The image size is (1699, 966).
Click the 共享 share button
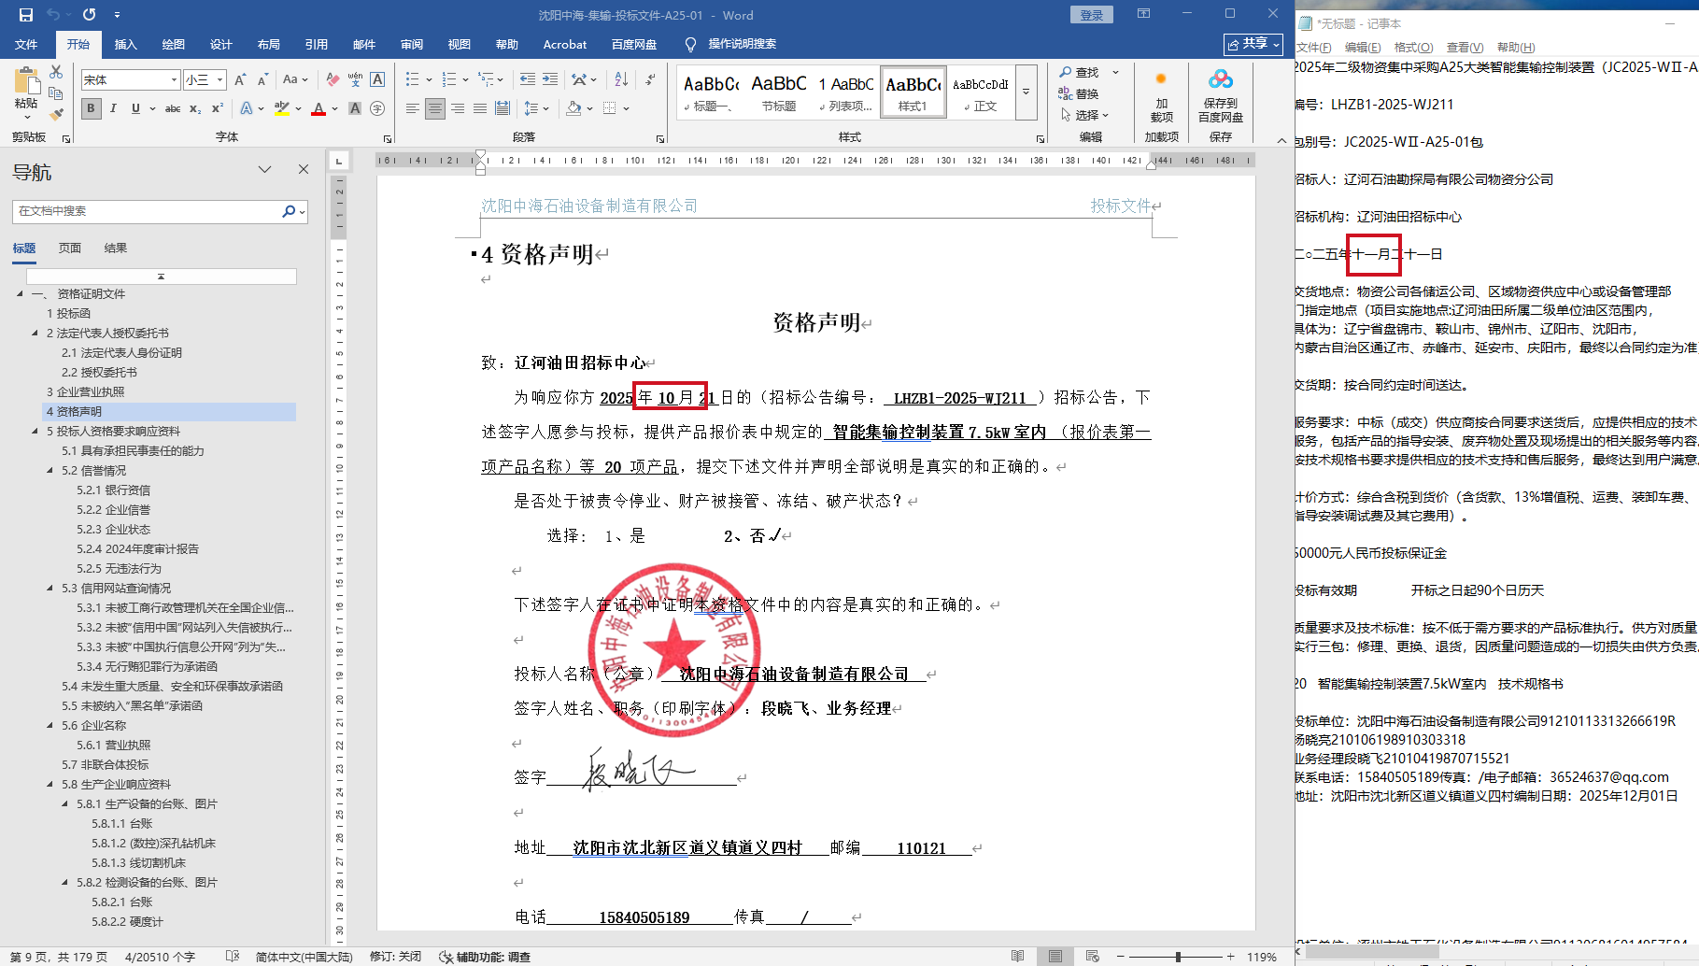tap(1253, 44)
